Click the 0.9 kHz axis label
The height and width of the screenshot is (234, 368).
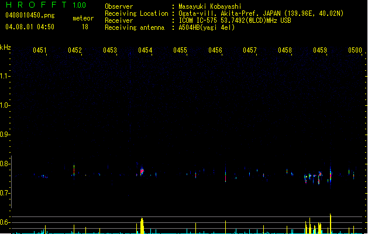[5, 135]
